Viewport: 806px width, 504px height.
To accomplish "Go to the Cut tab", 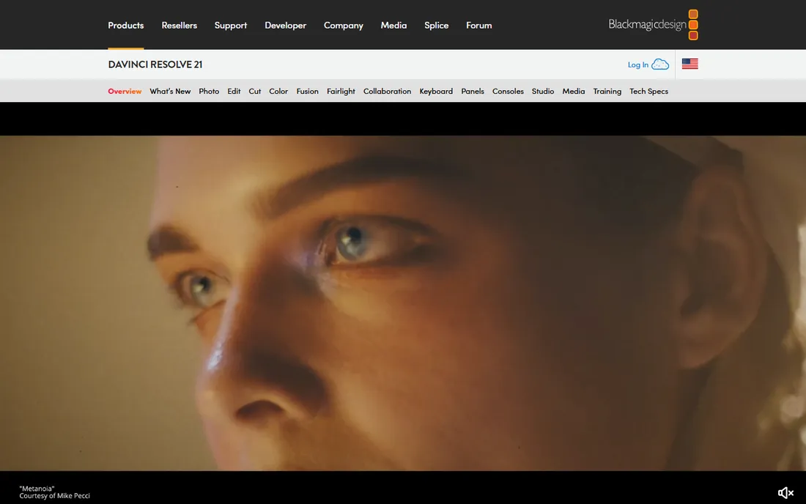I will (255, 91).
